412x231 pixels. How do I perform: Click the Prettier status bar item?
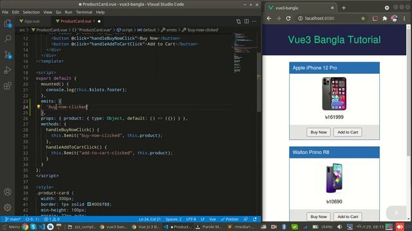[x=230, y=219]
